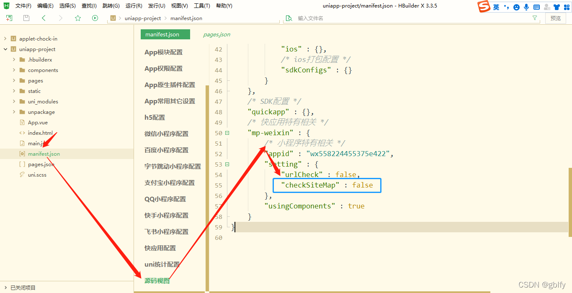
Task: Select the manifest.json editor tab
Action: pos(165,34)
